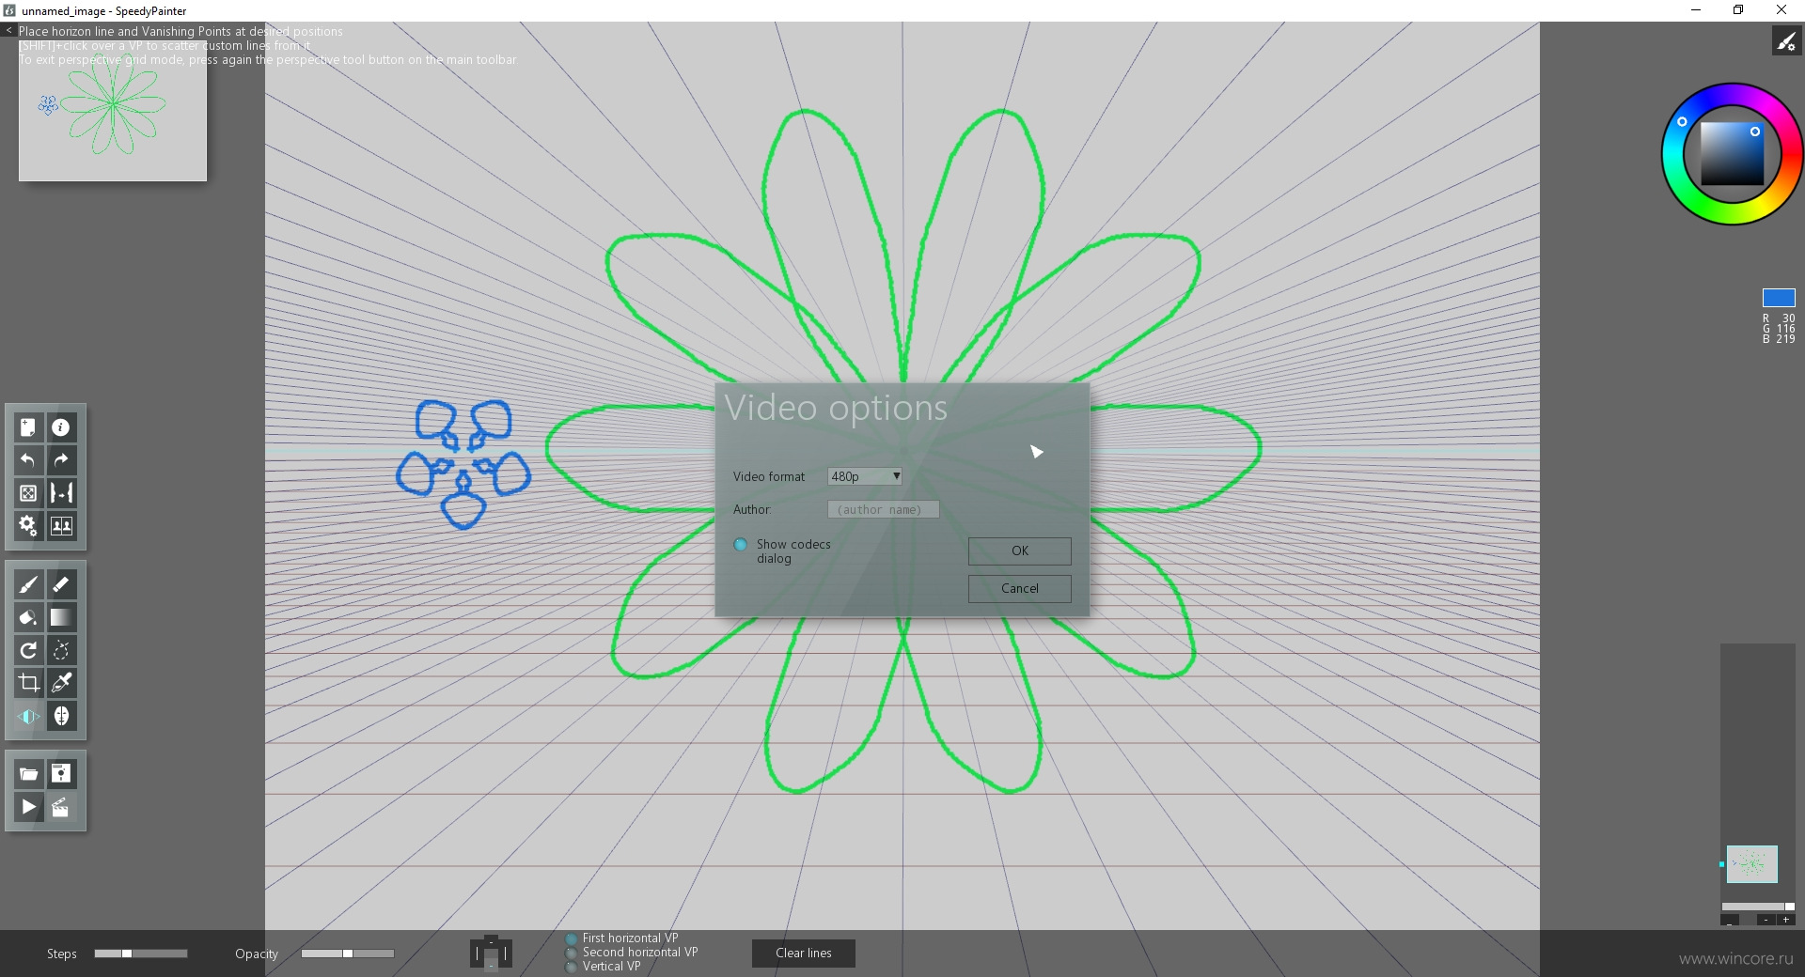
Task: Click the new canvas page icon
Action: pyautogui.click(x=28, y=427)
